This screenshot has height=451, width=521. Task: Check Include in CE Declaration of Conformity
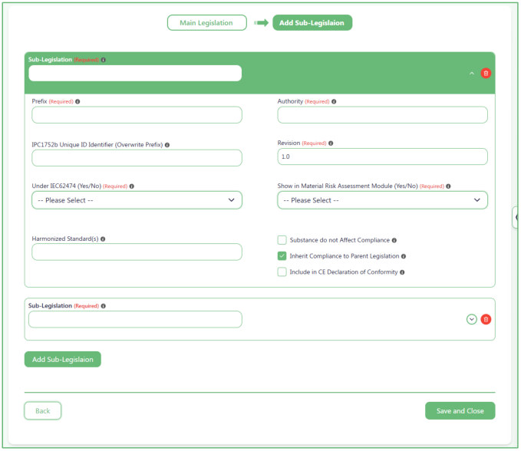coord(282,272)
